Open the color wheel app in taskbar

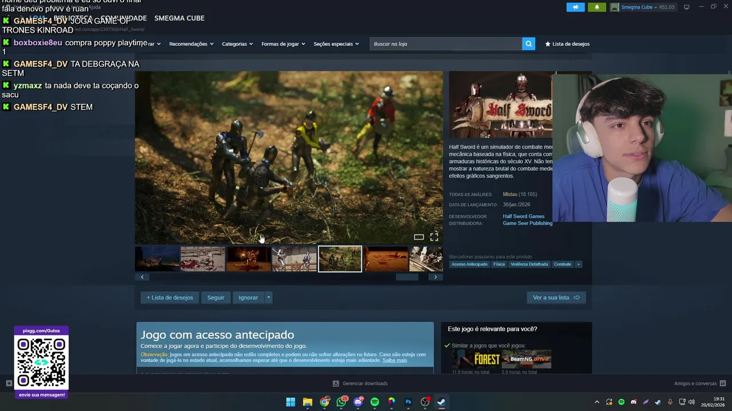391,402
